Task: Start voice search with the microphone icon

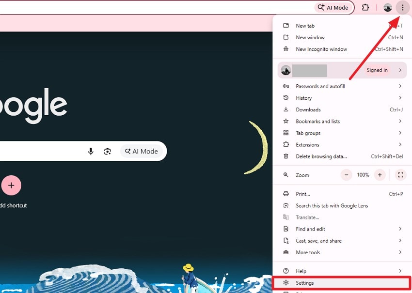Action: pos(91,151)
